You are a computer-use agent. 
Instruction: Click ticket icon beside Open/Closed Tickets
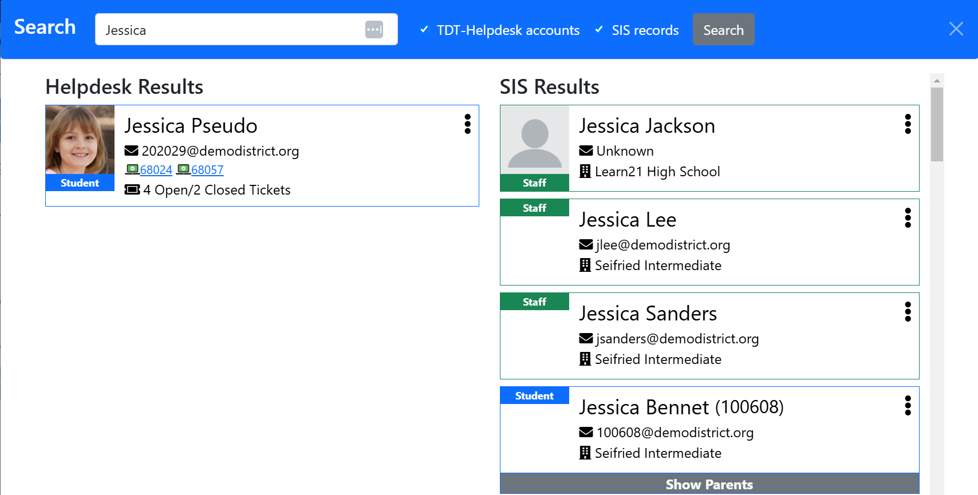click(x=132, y=189)
